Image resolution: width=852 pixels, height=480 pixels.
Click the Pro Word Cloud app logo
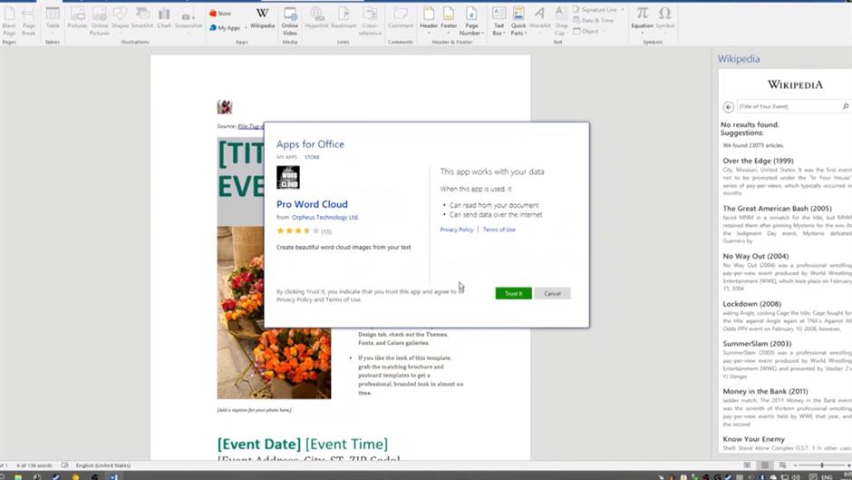tap(288, 177)
